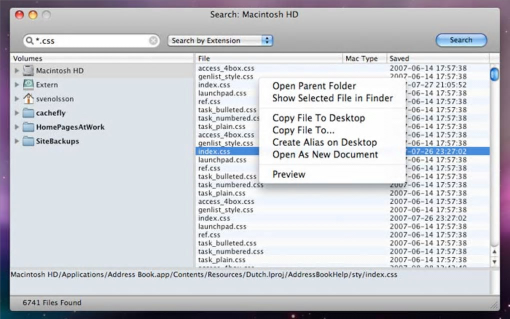Select the first access_4box.css file
This screenshot has height=319, width=510.
(226, 68)
